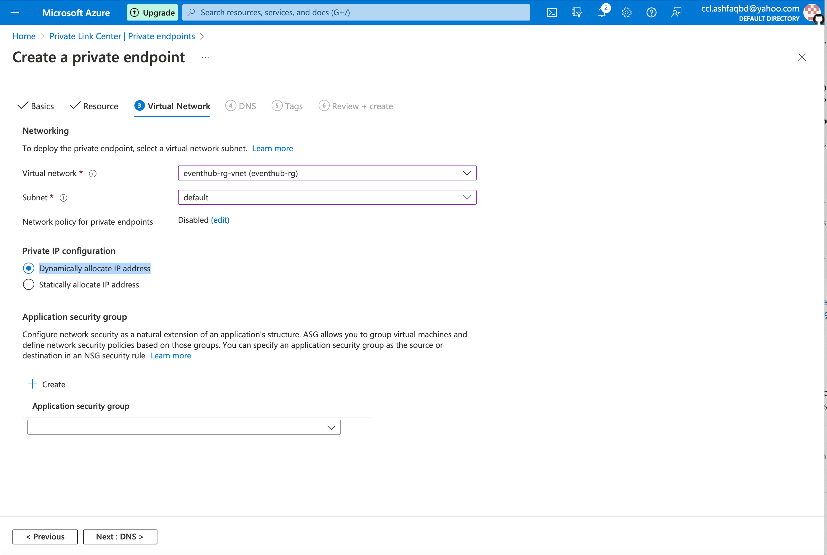The image size is (827, 555).
Task: Open the ellipsis menu beside page title
Action: [205, 57]
